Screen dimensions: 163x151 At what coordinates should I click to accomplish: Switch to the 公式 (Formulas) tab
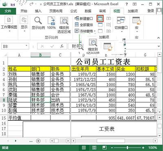(x=73, y=11)
